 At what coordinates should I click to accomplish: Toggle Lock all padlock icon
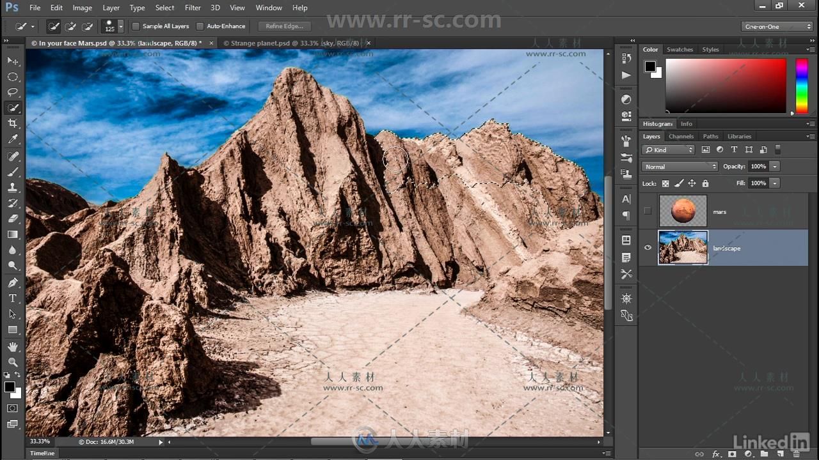[705, 183]
